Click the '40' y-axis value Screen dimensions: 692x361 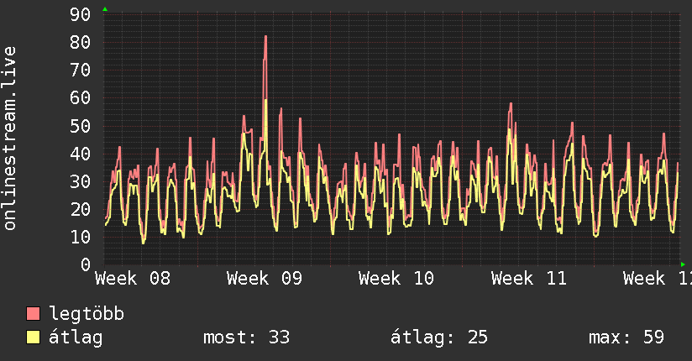tap(80, 154)
